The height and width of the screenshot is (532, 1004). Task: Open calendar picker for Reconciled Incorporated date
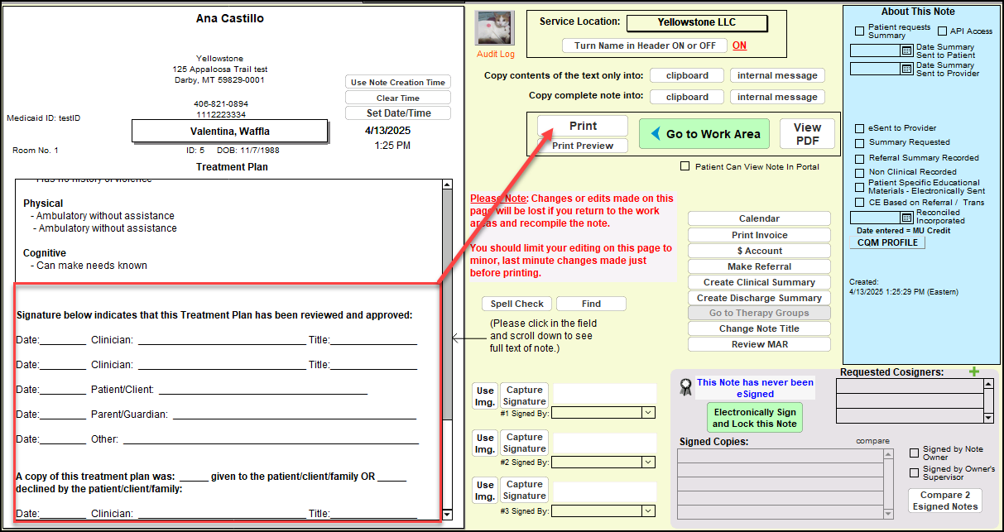tap(906, 218)
